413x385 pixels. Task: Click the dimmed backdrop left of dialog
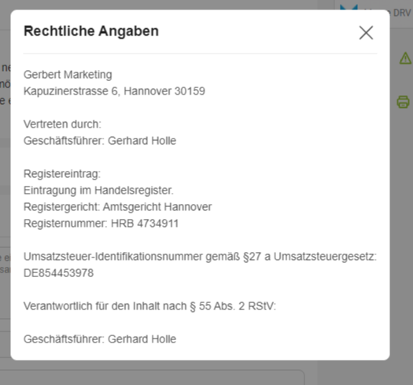coord(5,184)
